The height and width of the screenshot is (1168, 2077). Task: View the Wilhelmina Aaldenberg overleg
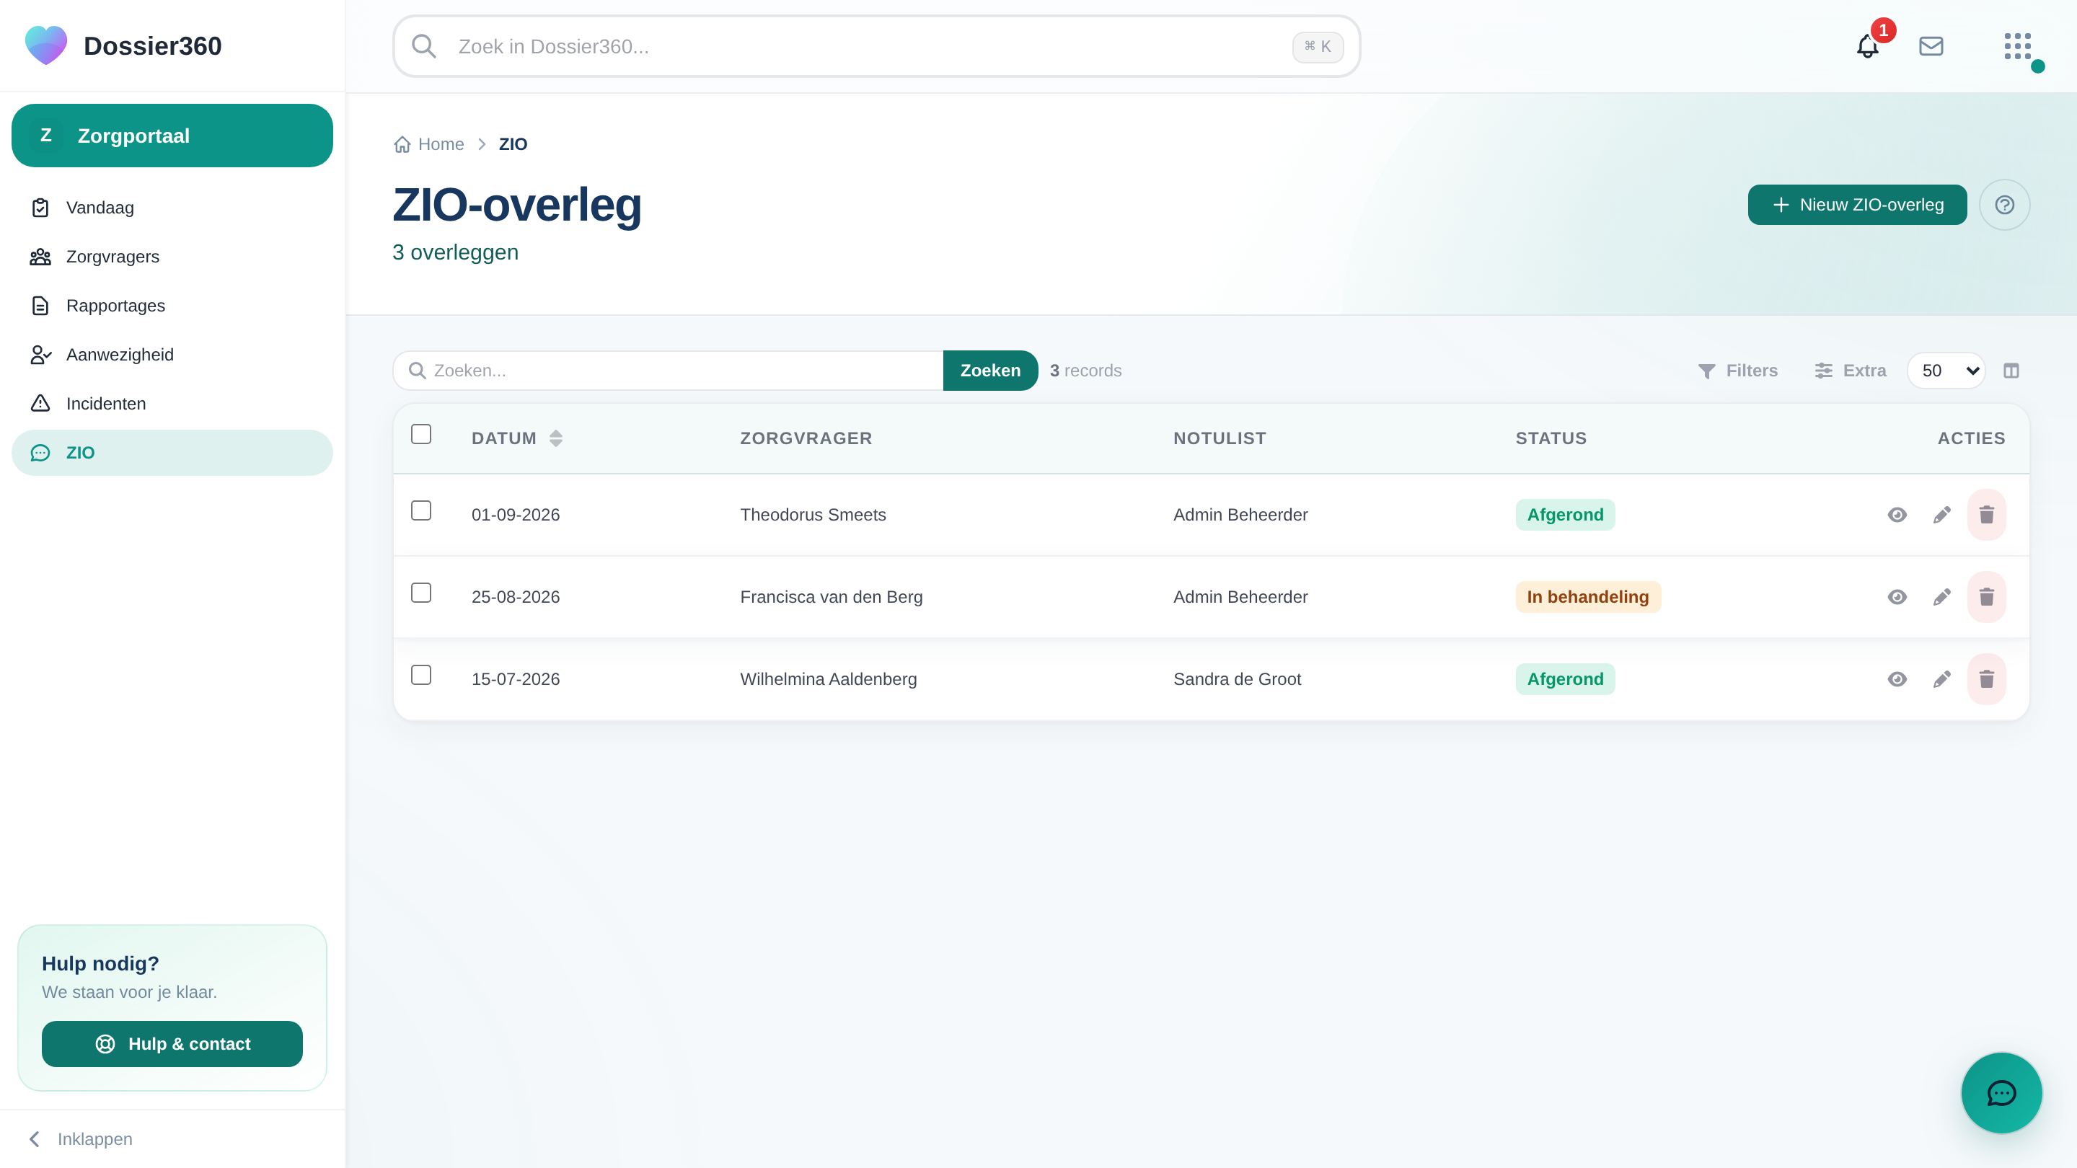coord(1897,679)
